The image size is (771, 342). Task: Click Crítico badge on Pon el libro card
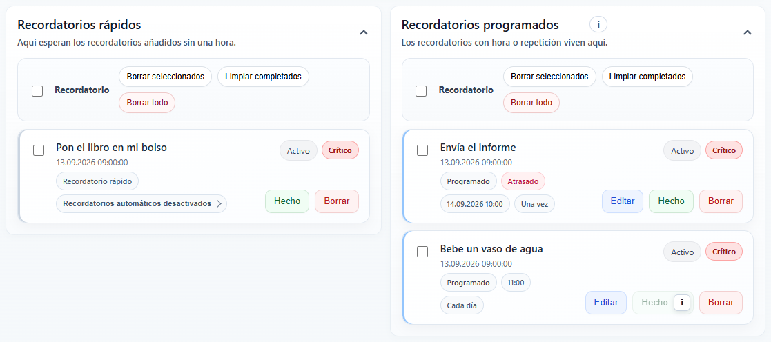pos(340,150)
